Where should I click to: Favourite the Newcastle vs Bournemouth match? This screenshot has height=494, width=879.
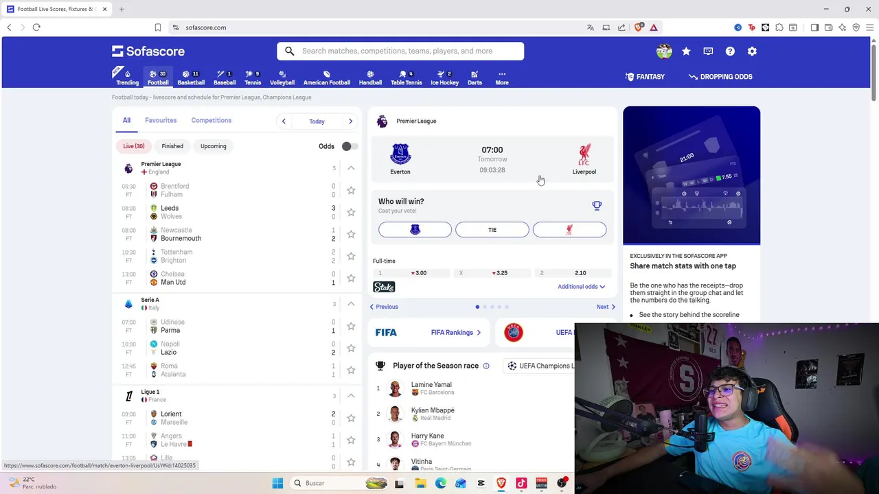click(x=351, y=234)
